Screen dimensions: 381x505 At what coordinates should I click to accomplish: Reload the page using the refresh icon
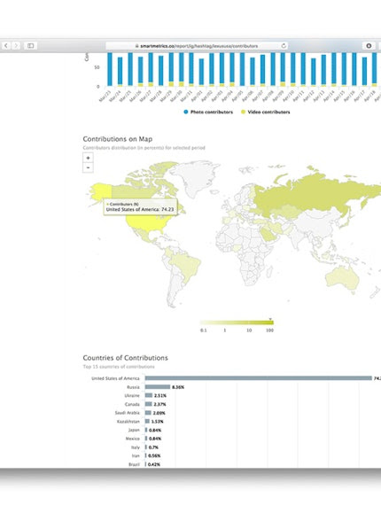[x=284, y=46]
